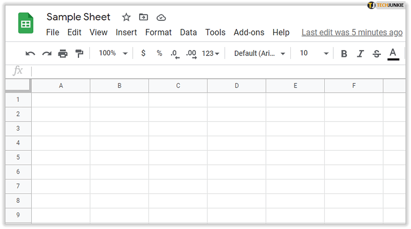411x229 pixels.
Task: Expand the Default (Arial) font dropdown
Action: coord(260,53)
